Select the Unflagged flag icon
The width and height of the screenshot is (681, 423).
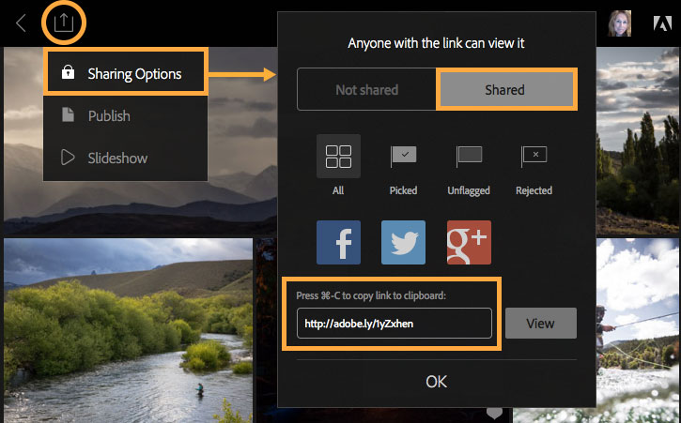(469, 156)
